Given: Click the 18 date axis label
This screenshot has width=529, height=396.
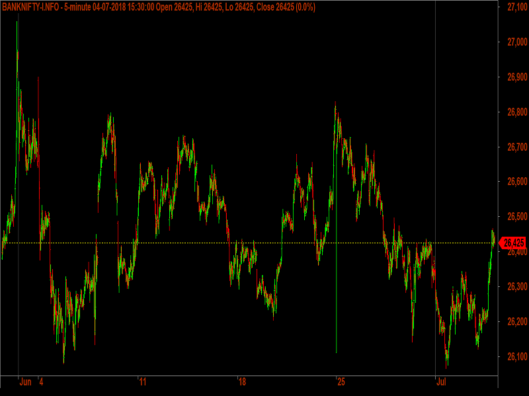Looking at the screenshot, I should click(242, 382).
